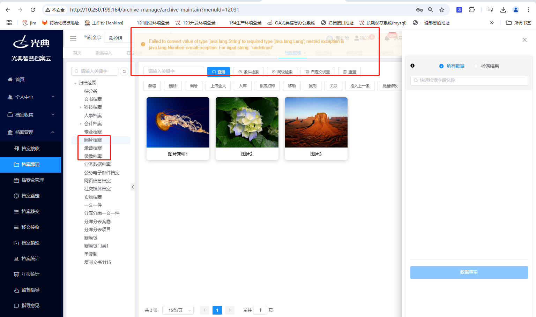Select 文书档案 in the tree

tap(93, 99)
